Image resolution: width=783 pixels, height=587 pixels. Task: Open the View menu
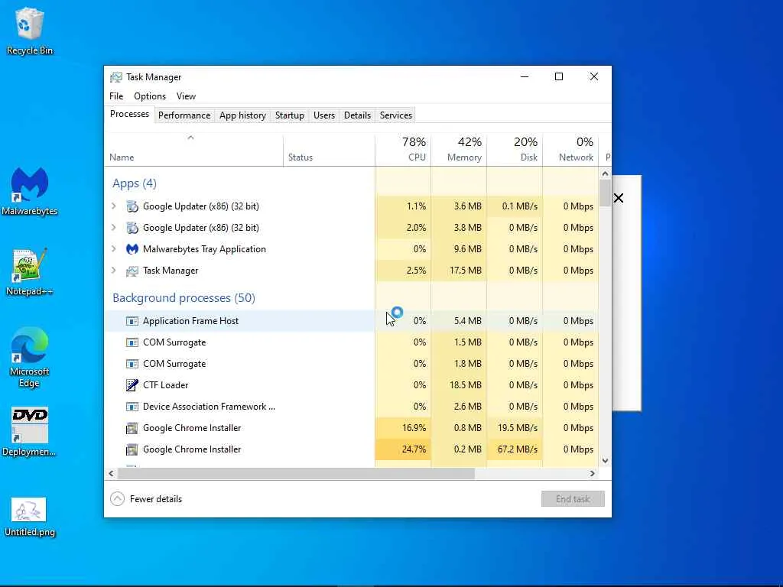tap(186, 96)
